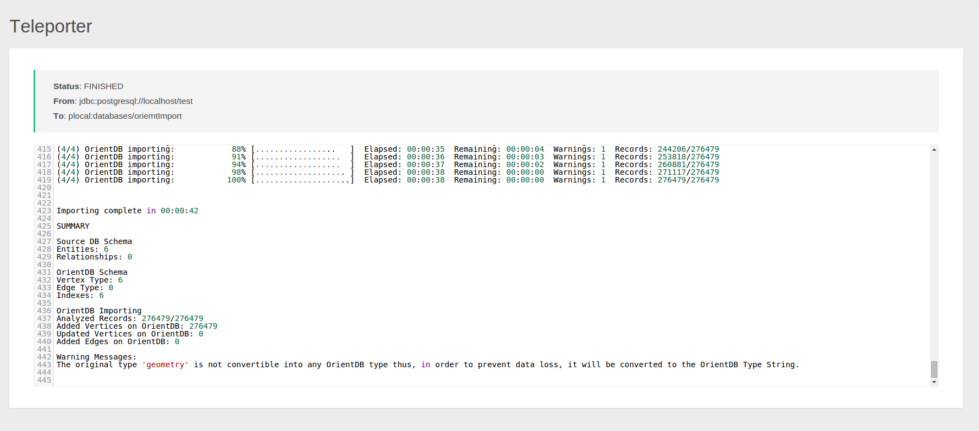Click 'Importing complete in 00:00:42' line
Screen dimensions: 979x431
coord(128,211)
